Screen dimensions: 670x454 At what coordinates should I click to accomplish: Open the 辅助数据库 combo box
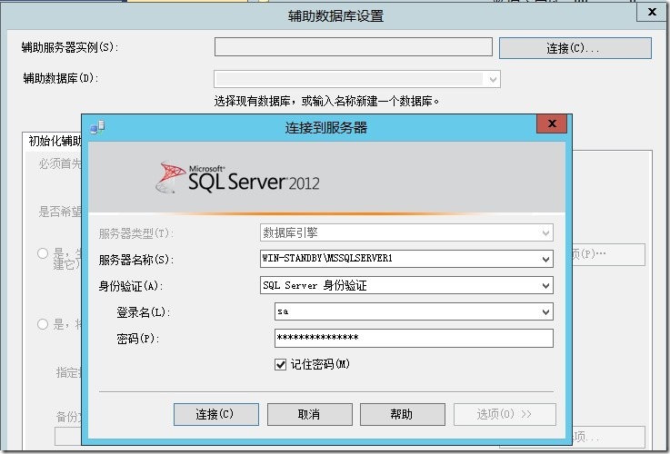pos(493,79)
